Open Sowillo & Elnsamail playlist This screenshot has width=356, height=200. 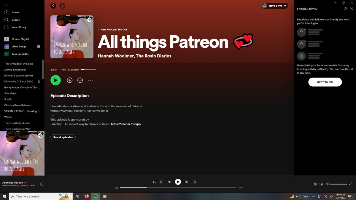15,70
